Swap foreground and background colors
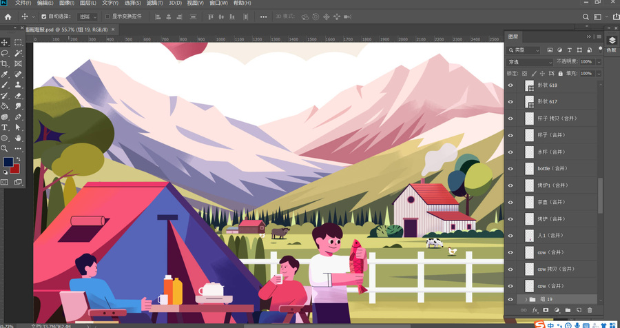 click(17, 159)
